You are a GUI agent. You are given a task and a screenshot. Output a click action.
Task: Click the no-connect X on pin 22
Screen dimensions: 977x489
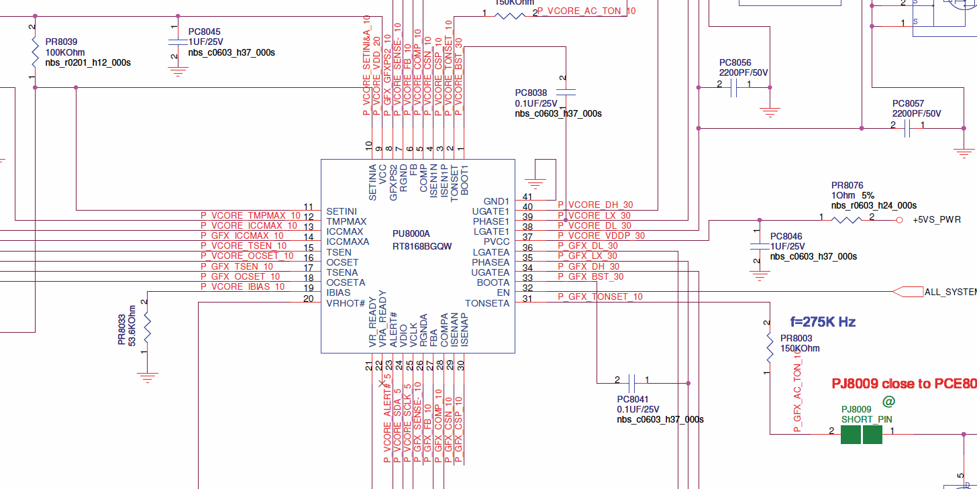(382, 384)
